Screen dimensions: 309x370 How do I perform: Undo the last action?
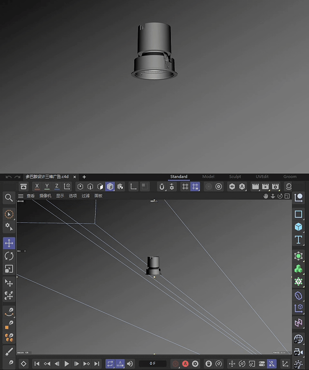(x=9, y=177)
